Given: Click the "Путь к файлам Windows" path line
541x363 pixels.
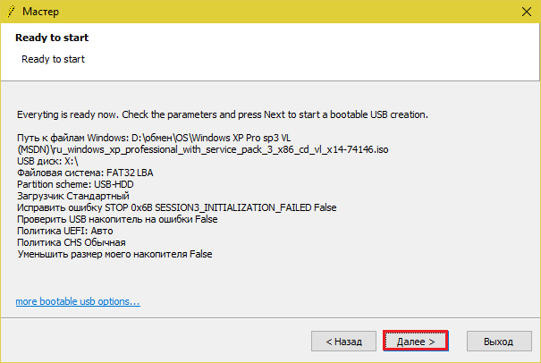Looking at the screenshot, I should point(154,138).
